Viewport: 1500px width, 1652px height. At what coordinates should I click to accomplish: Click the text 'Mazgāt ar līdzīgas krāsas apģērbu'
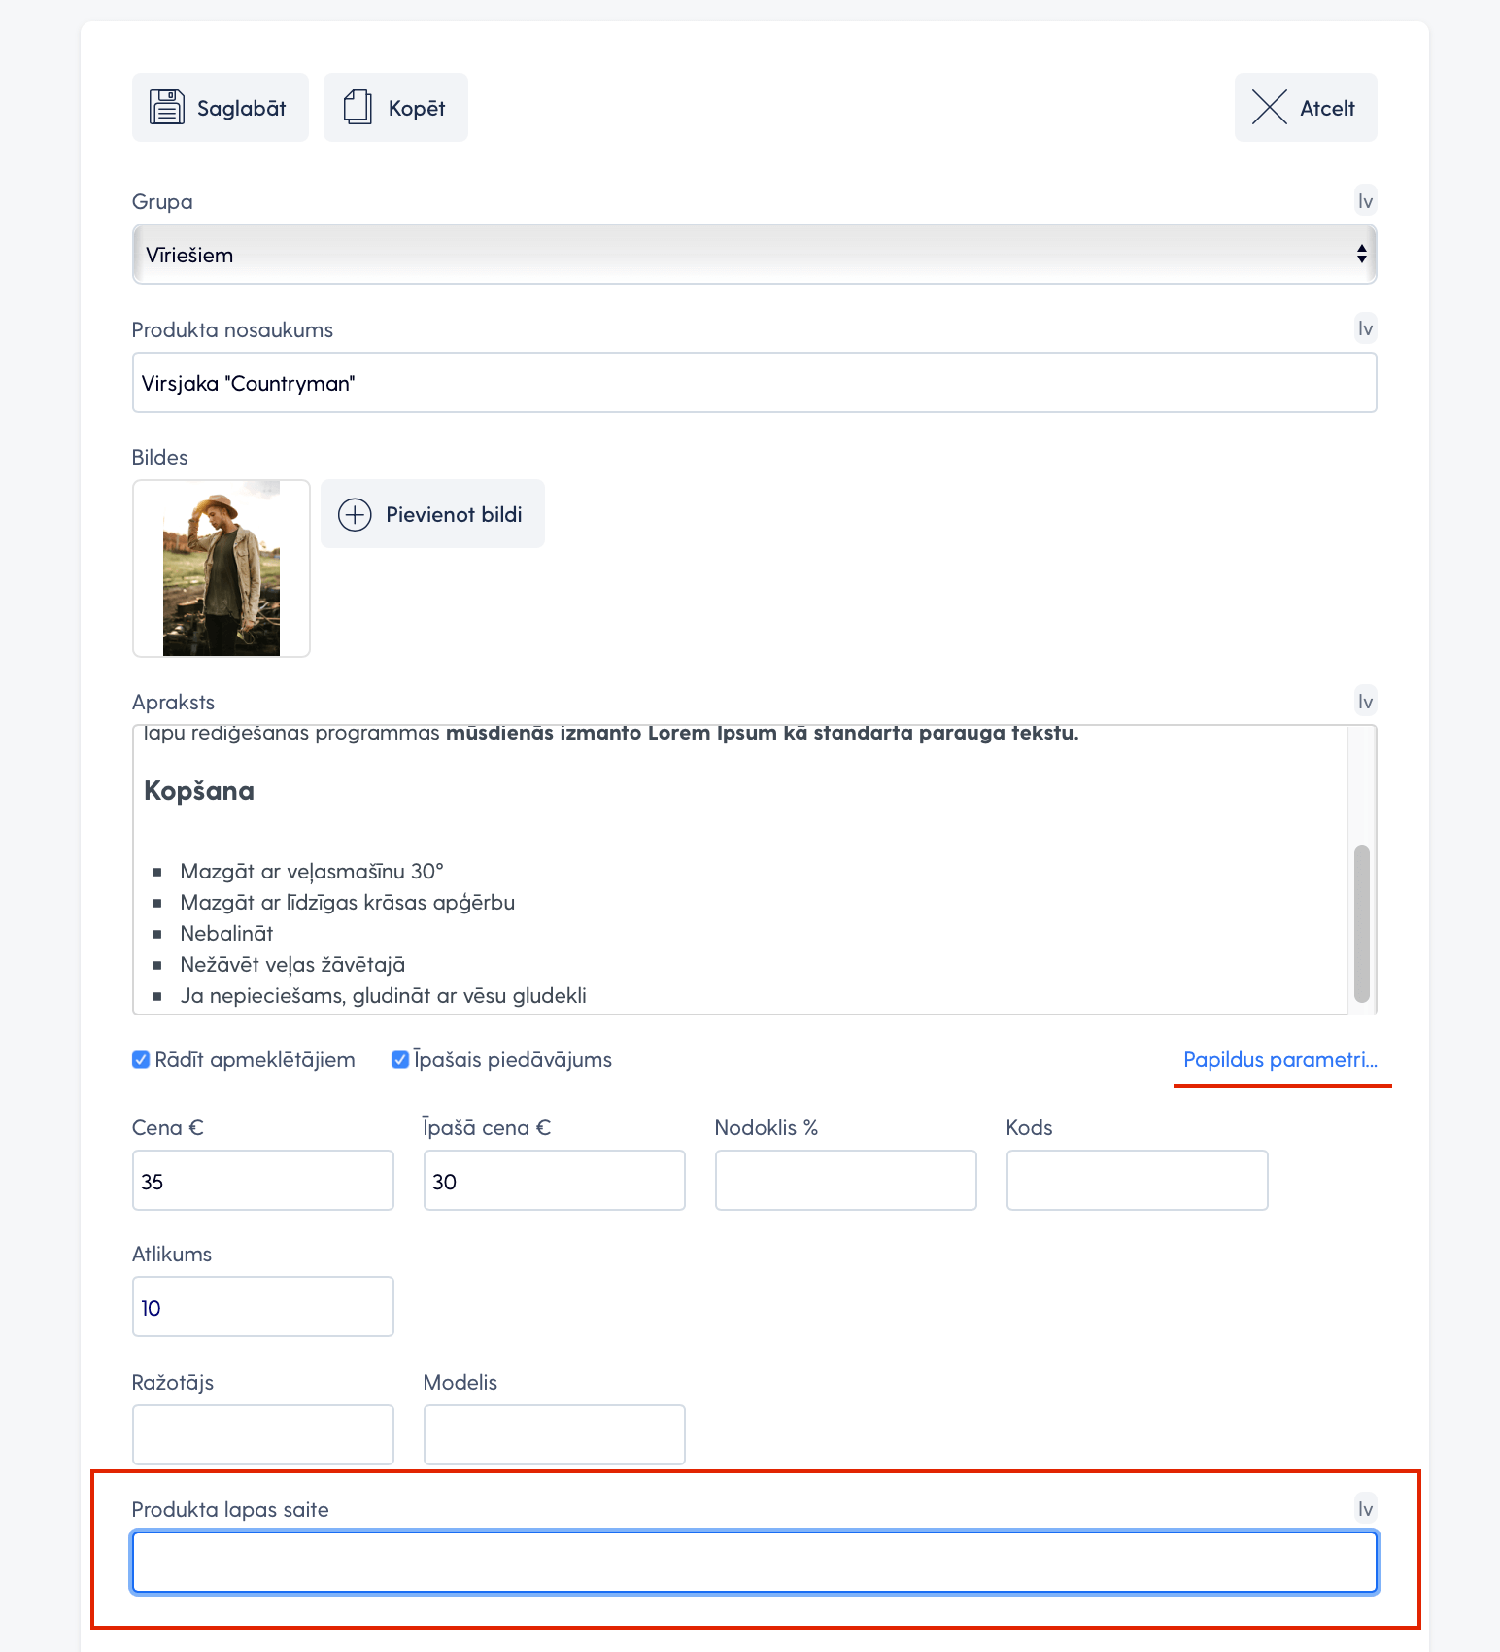(348, 902)
